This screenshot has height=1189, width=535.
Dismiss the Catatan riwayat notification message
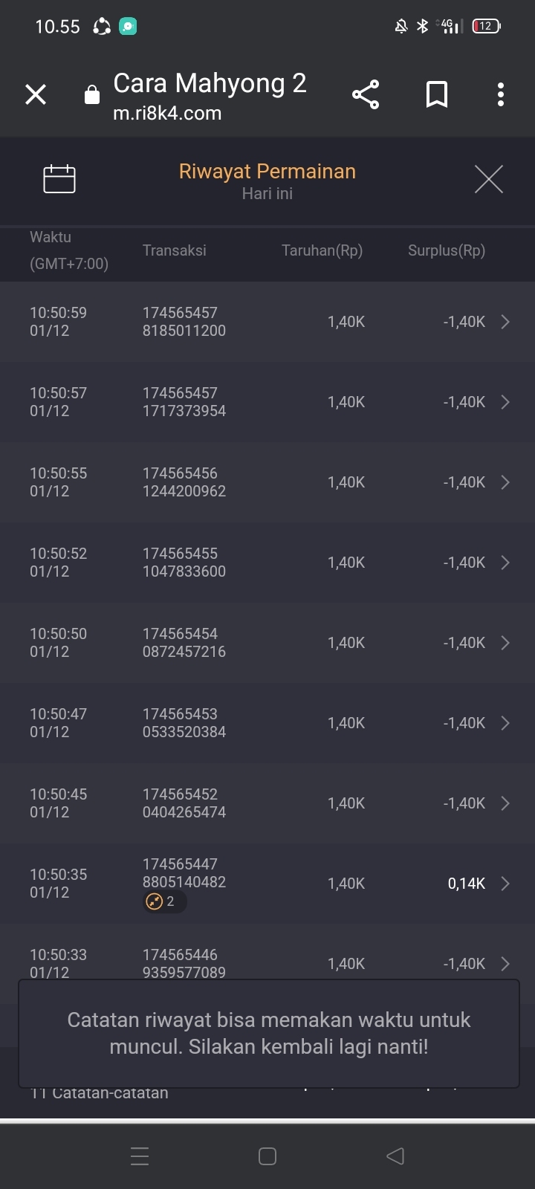268,1034
